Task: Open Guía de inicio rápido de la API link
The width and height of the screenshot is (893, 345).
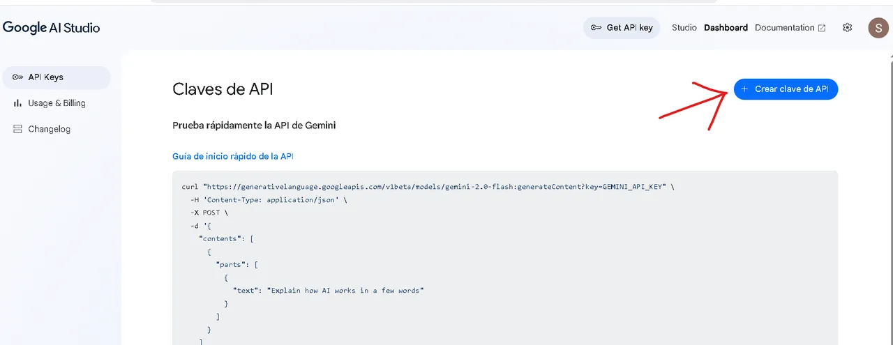Action: coord(233,156)
